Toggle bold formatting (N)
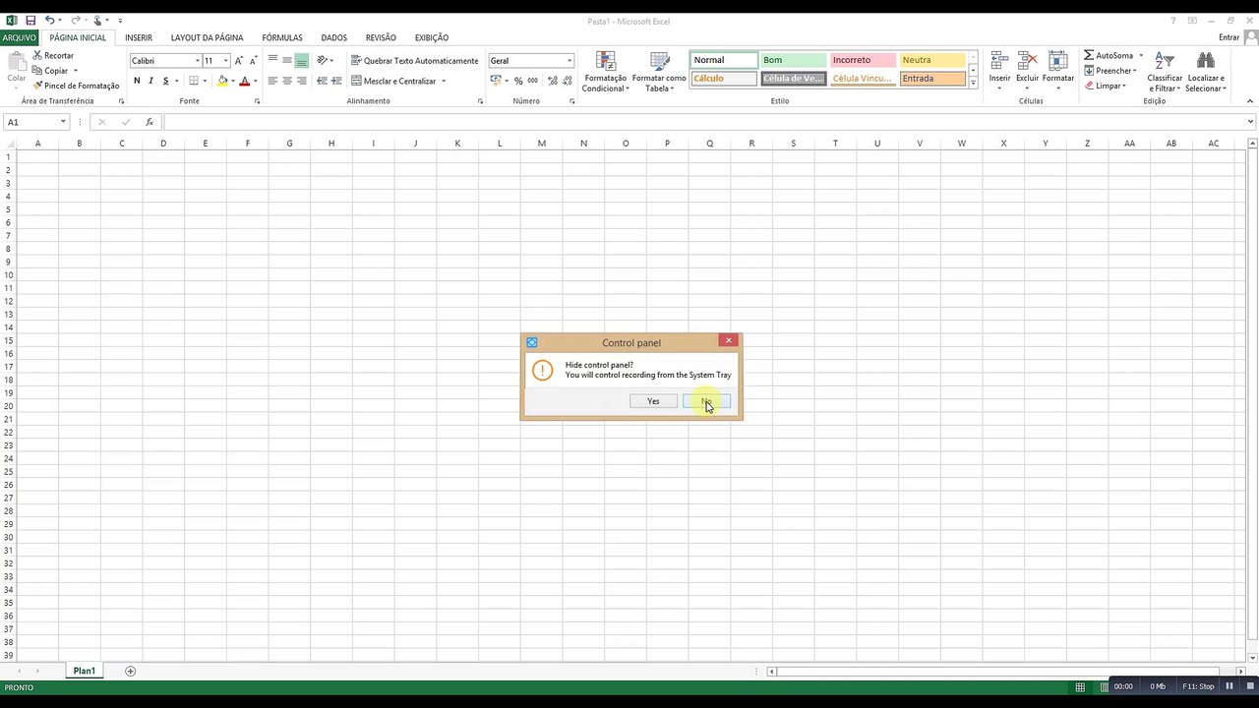Screen dimensions: 1259x708 click(137, 81)
